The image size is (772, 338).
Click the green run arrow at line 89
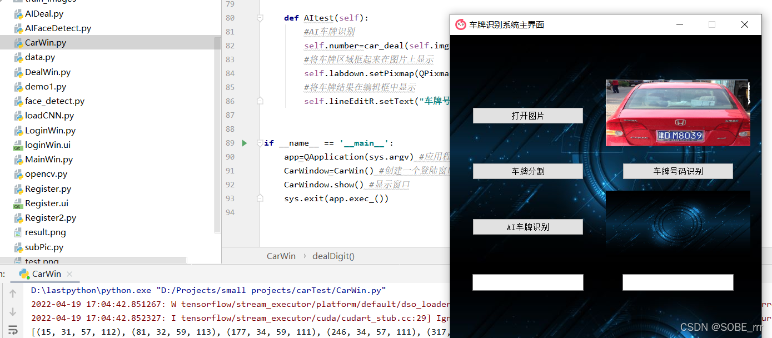coord(244,143)
